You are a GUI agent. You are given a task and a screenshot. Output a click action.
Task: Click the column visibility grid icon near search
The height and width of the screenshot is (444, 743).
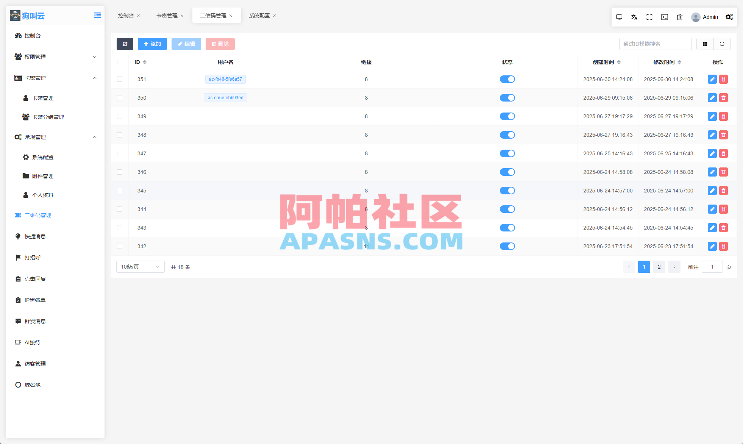point(705,44)
